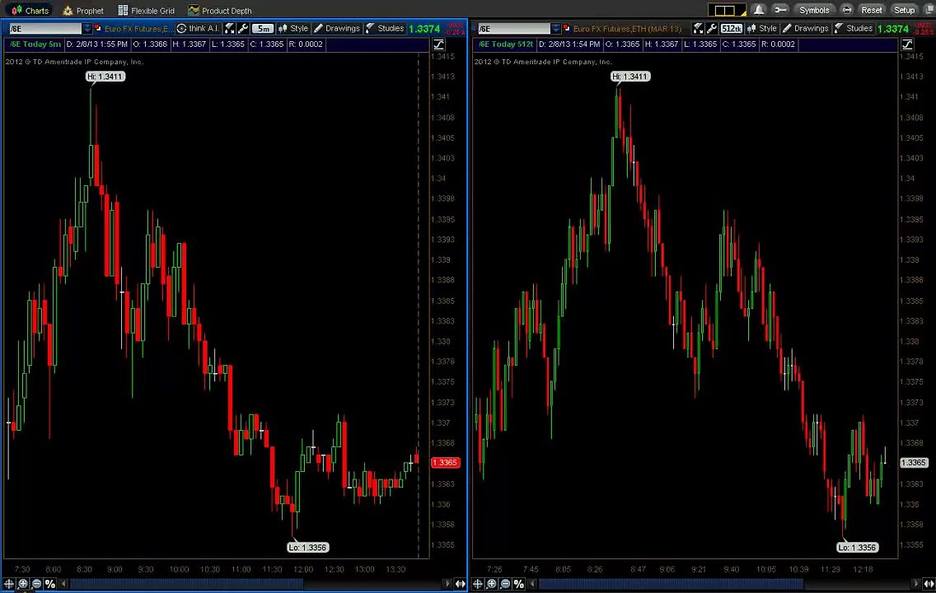Click the detach window icon at top right
Screen dimensions: 936x593
pos(929,10)
